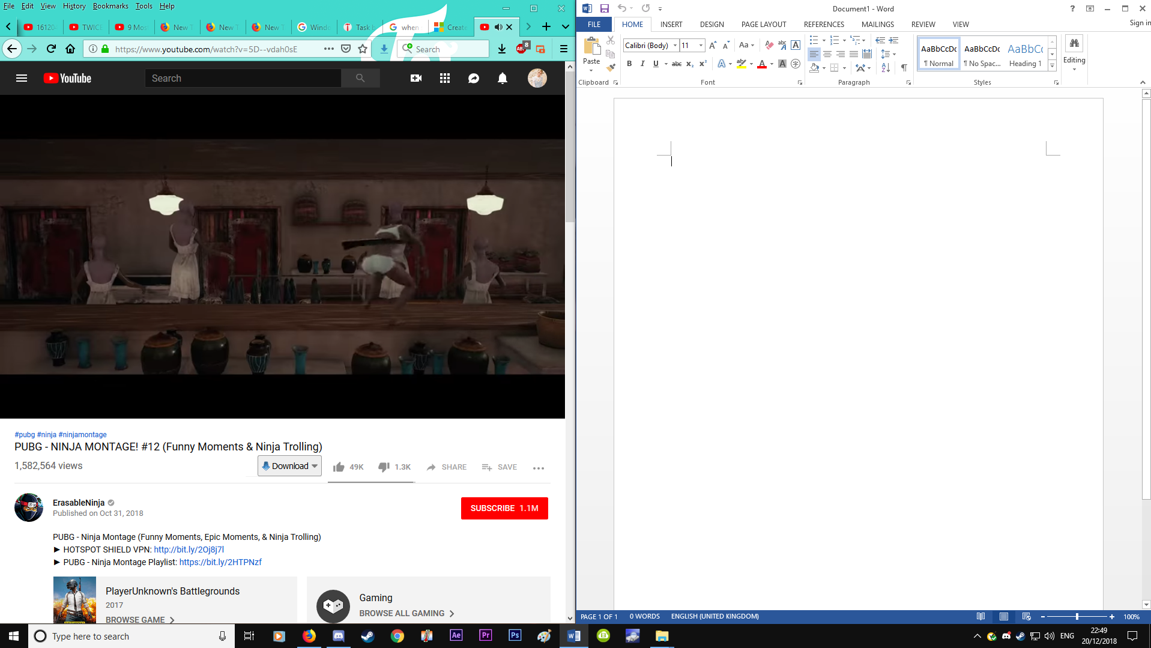The height and width of the screenshot is (648, 1151).
Task: Click the Heading 1 style thumbnail
Action: 1025,54
